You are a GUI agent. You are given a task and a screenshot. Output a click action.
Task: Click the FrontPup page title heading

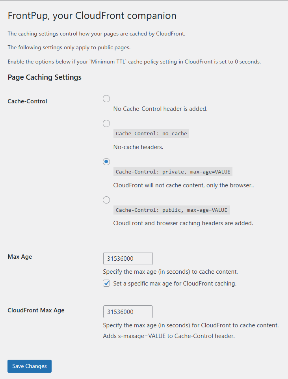[x=92, y=16]
